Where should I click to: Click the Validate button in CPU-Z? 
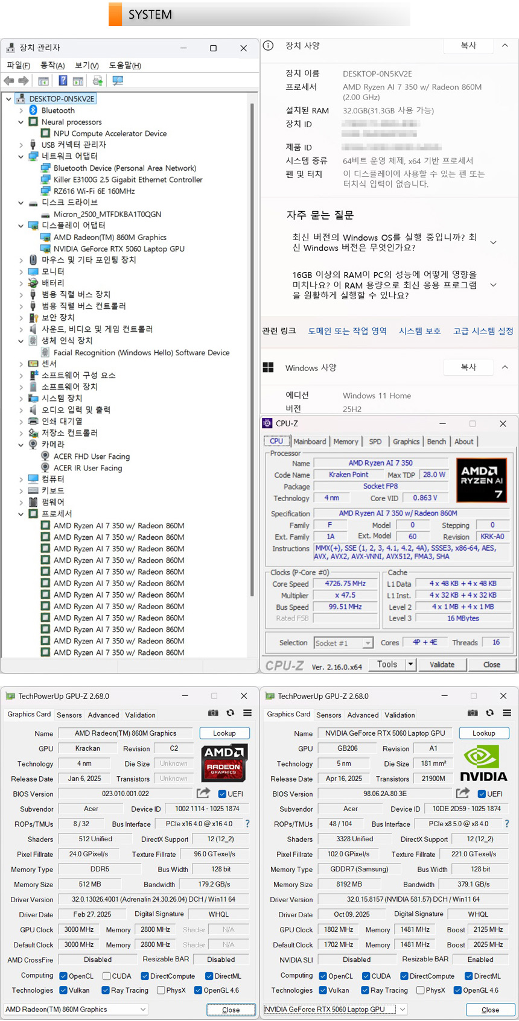pyautogui.click(x=442, y=665)
